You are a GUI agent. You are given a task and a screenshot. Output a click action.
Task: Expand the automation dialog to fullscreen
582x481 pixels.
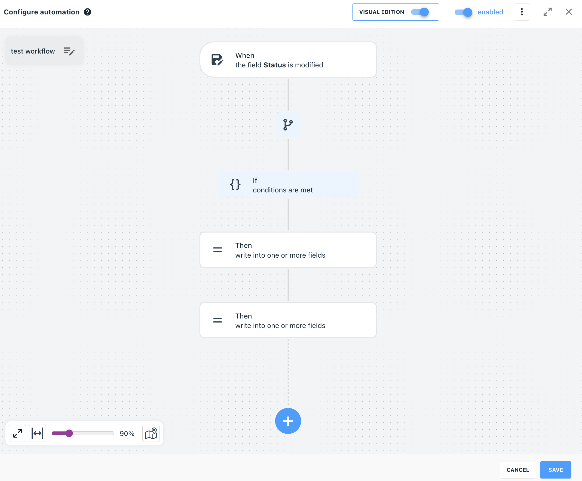pyautogui.click(x=547, y=12)
